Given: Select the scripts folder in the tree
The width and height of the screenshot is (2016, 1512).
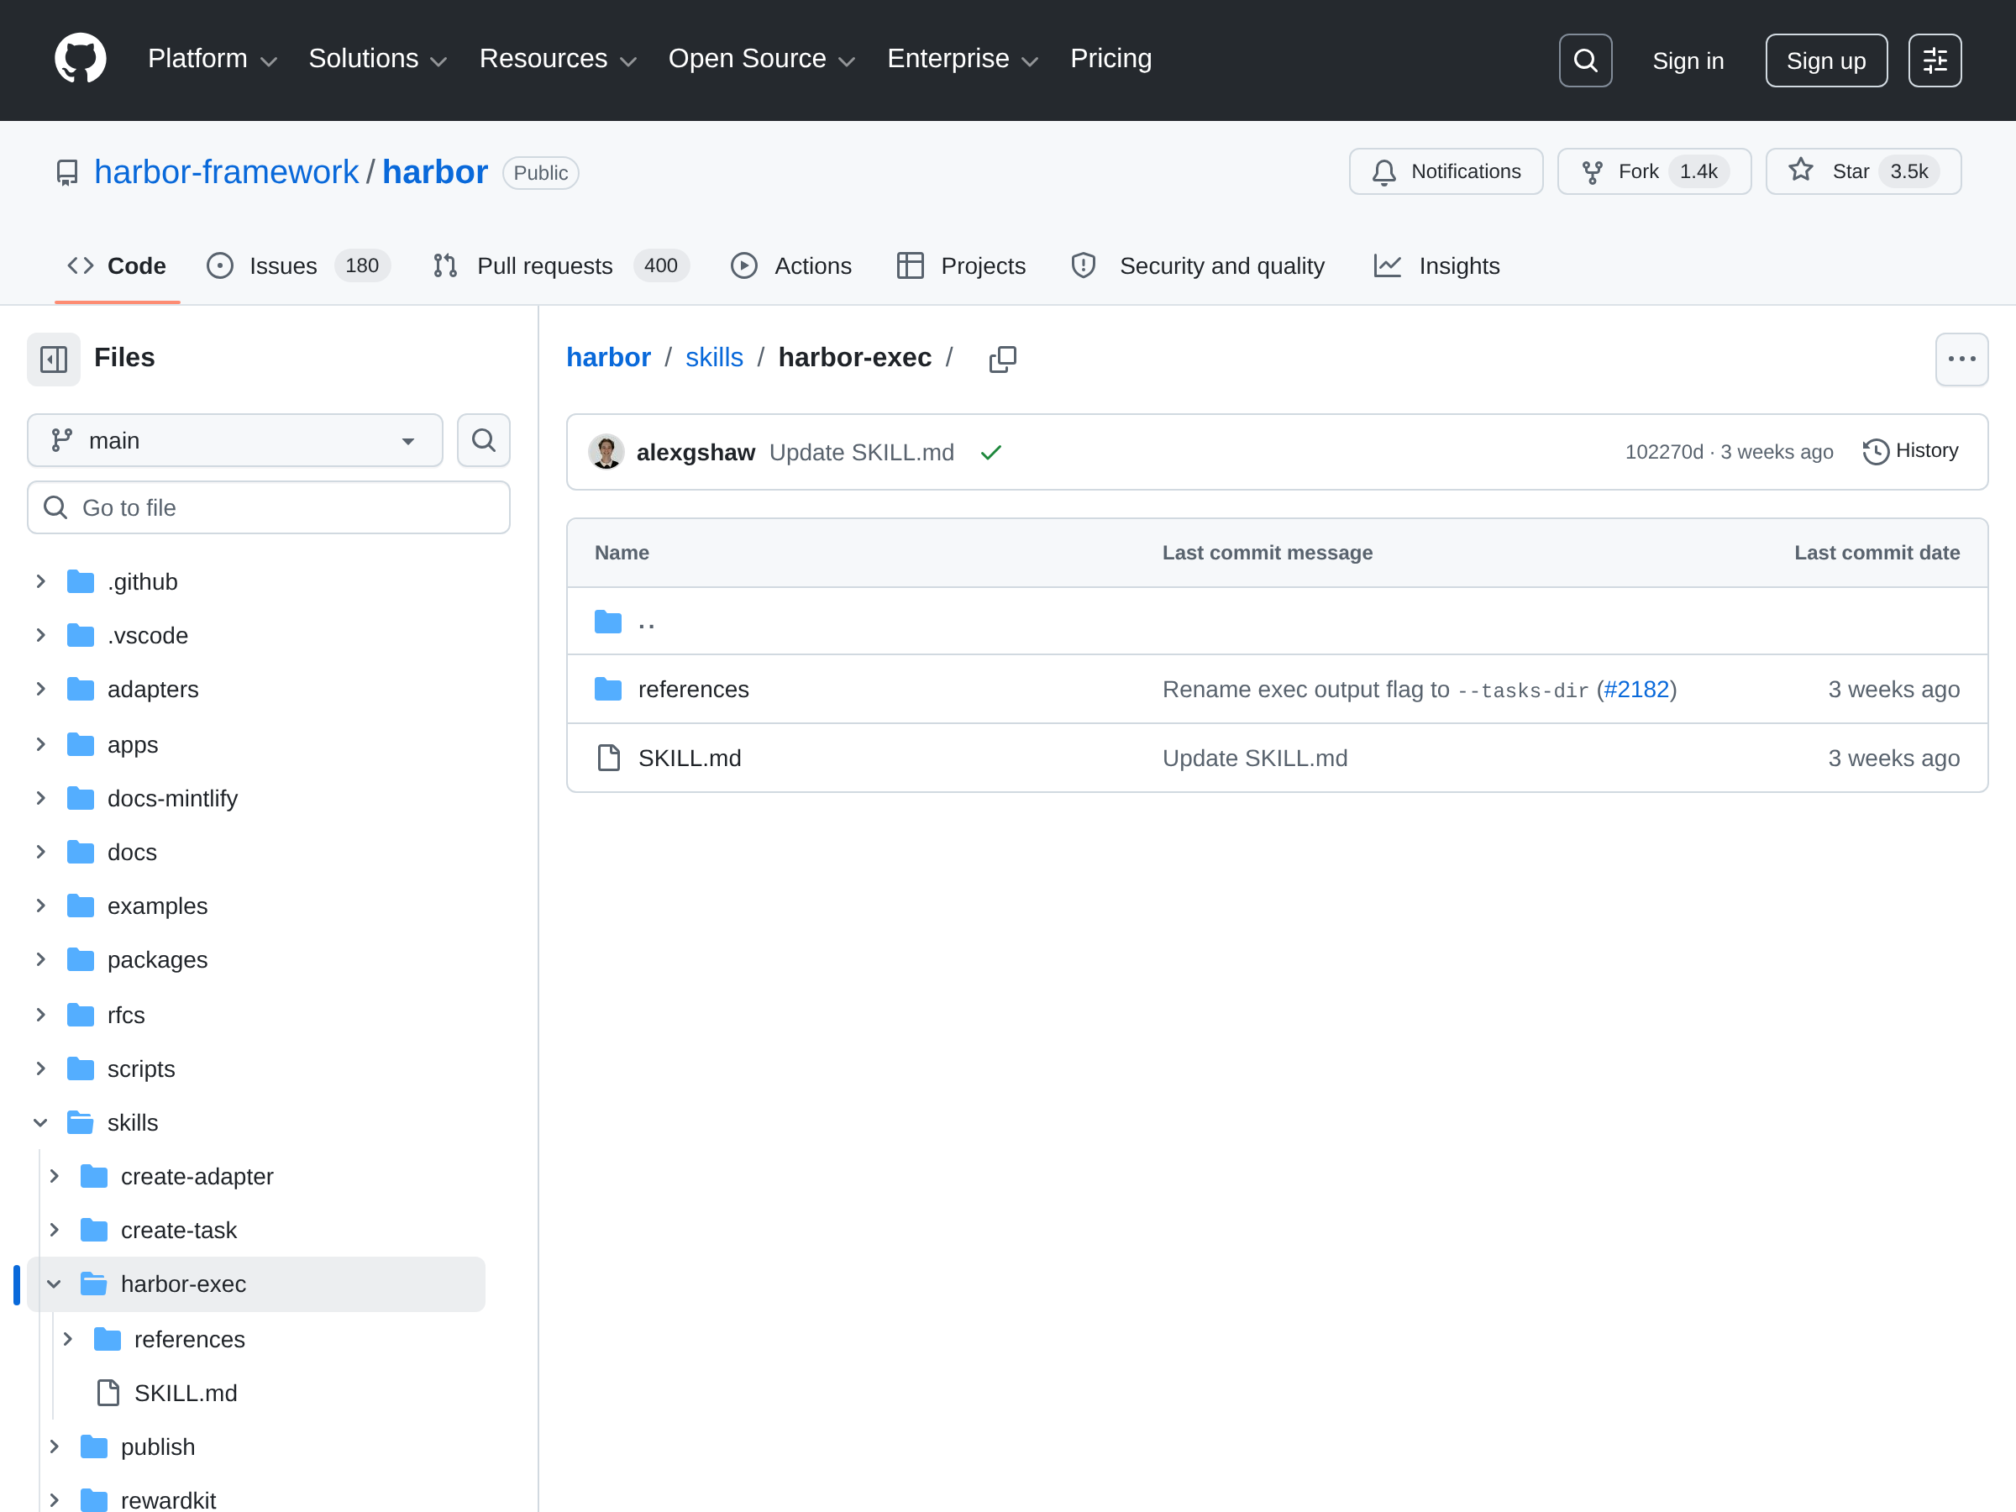Looking at the screenshot, I should coord(140,1069).
